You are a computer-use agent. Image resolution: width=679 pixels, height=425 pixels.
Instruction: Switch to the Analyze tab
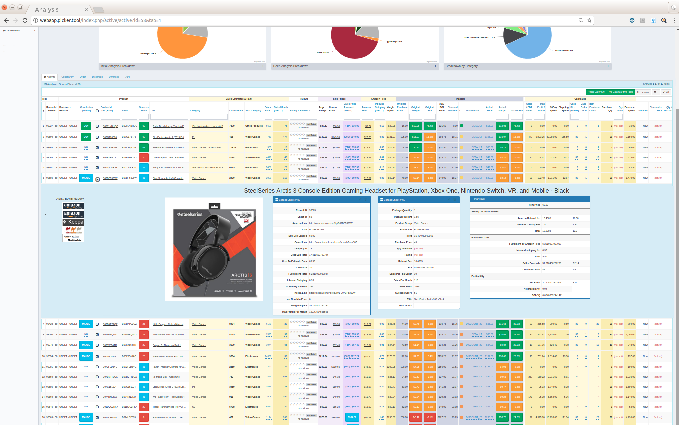tap(50, 77)
